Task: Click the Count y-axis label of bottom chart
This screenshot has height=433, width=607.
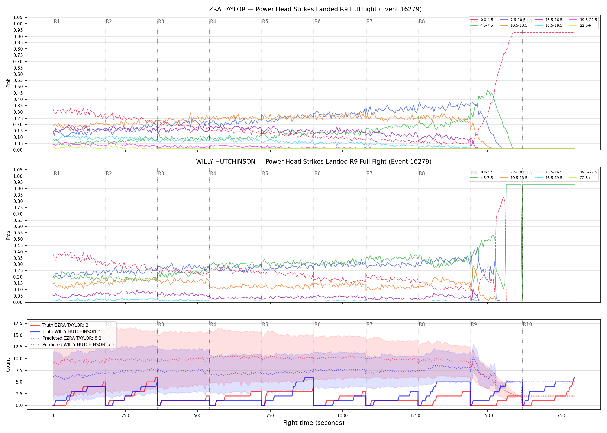Action: 8,365
